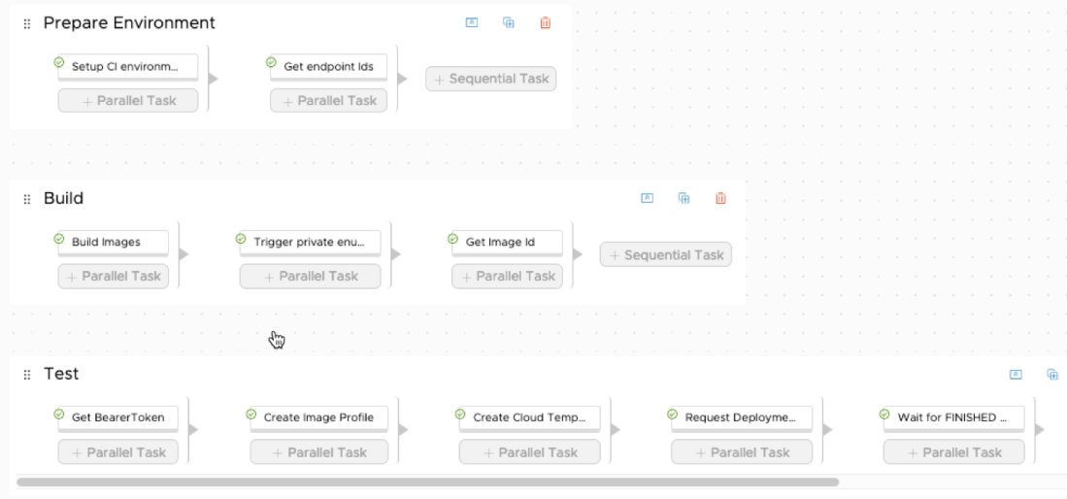Add a Sequential Task to the Build stage
Screen dimensions: 1067x499
coord(666,254)
